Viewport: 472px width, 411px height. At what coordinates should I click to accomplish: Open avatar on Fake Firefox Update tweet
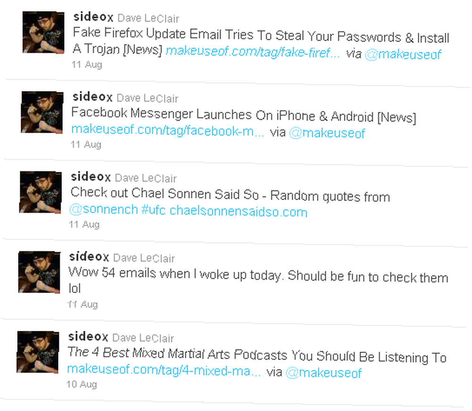[x=43, y=32]
